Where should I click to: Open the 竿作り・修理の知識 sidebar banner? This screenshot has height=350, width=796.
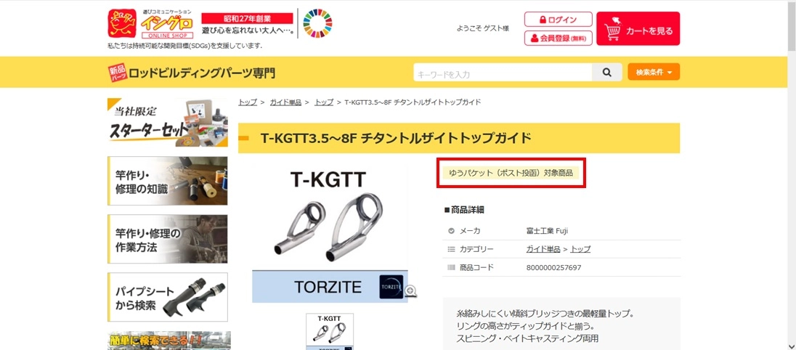[x=168, y=181]
